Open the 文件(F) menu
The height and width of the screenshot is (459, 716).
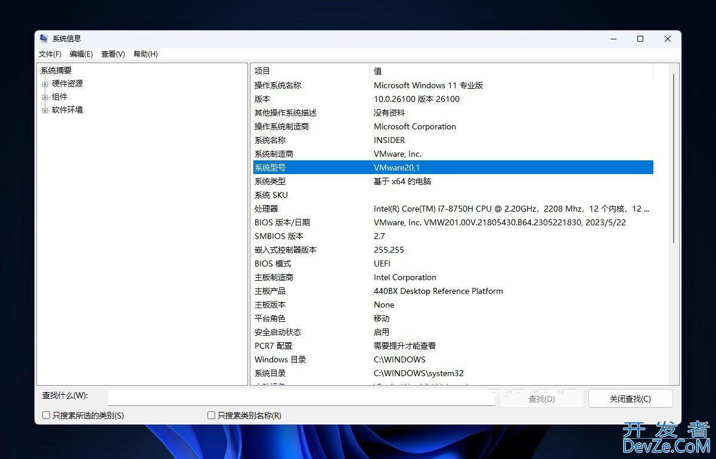50,54
